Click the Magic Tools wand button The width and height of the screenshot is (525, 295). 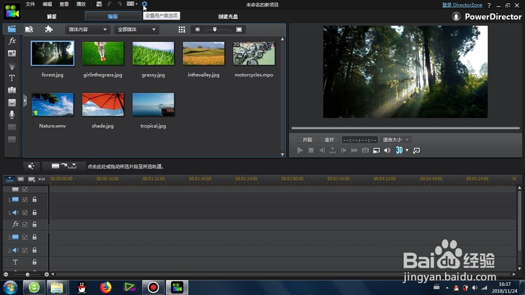point(31,166)
